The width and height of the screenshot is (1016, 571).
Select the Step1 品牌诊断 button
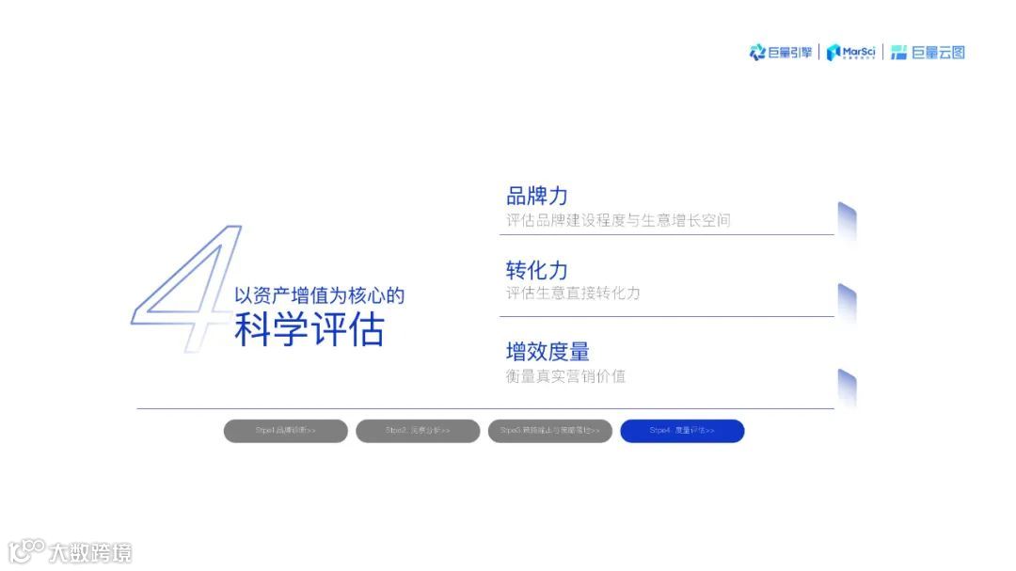click(285, 430)
